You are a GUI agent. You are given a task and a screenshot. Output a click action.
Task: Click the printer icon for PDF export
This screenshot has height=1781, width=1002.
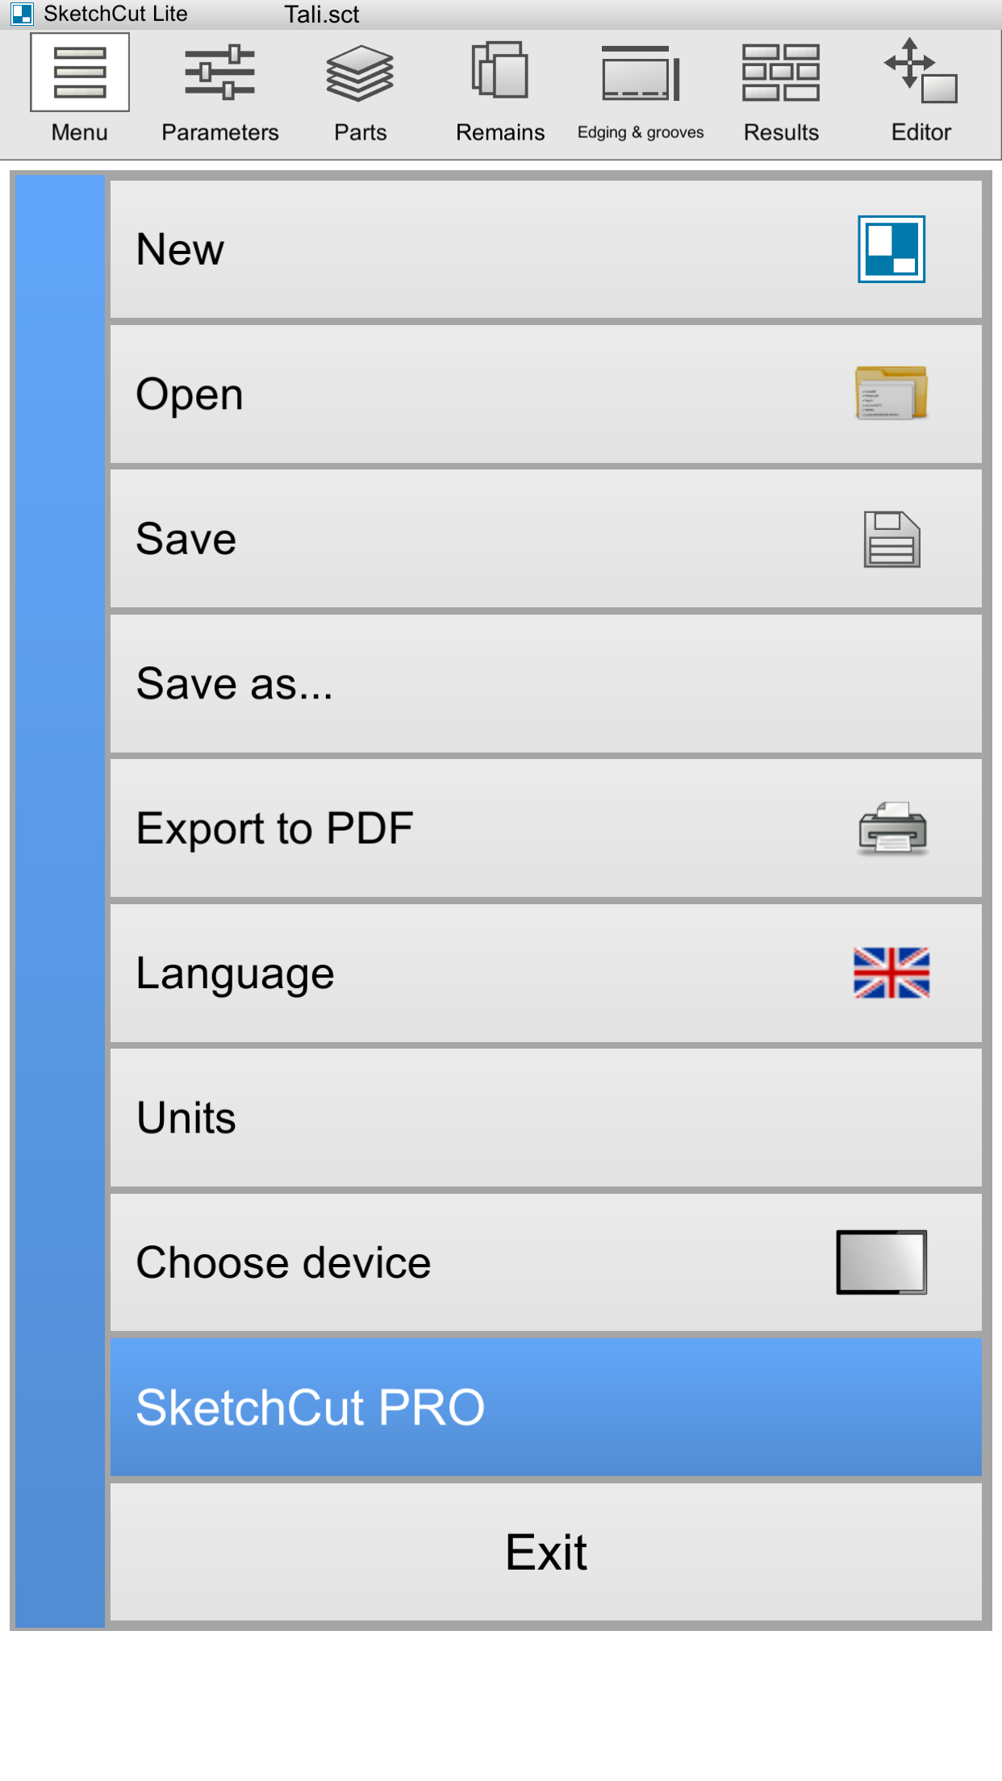(892, 828)
